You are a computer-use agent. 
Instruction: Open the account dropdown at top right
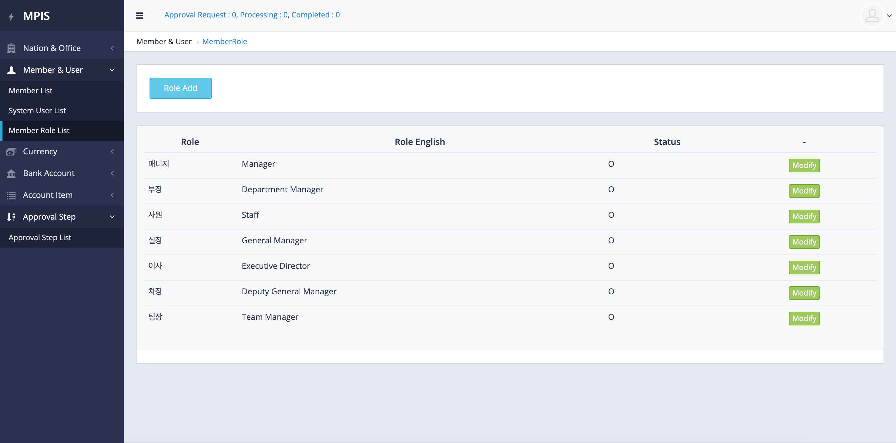(889, 16)
